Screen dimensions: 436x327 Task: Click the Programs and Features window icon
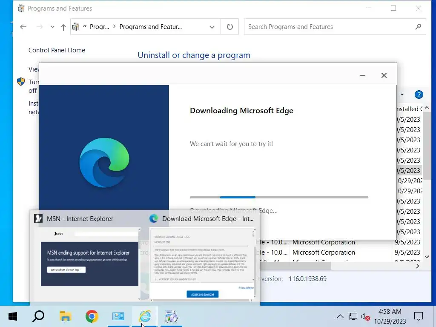(21, 9)
